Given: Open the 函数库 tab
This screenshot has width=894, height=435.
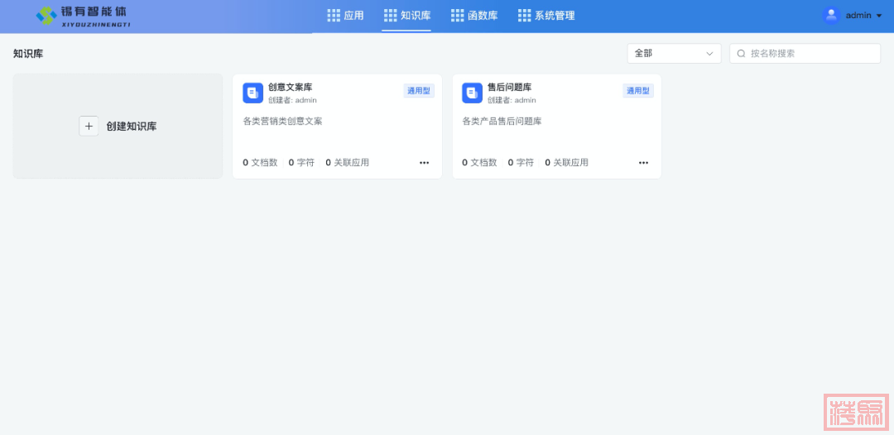Looking at the screenshot, I should pyautogui.click(x=482, y=16).
